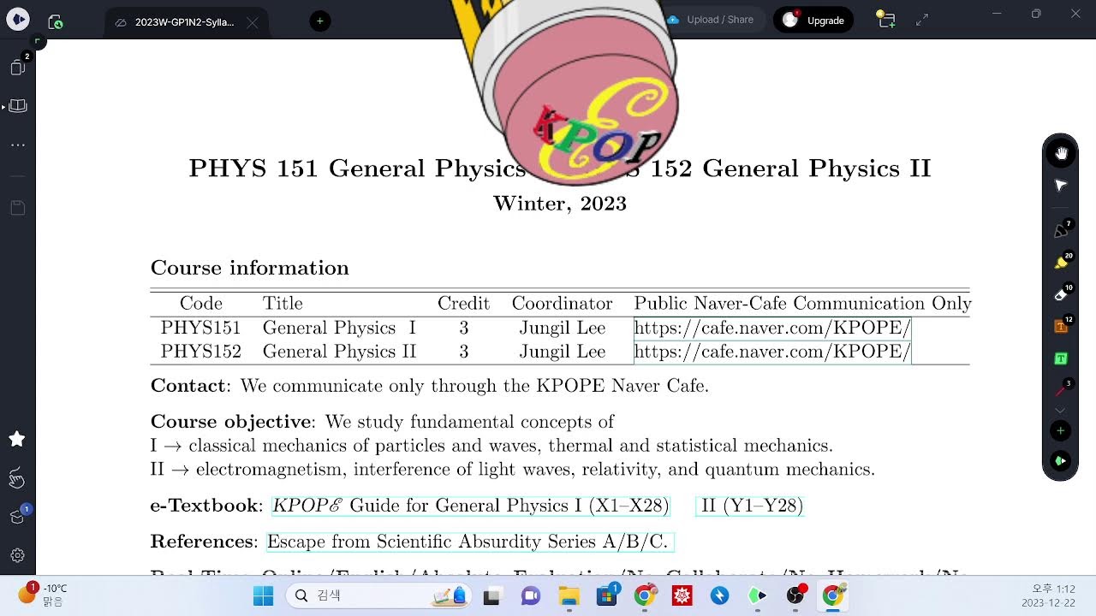The height and width of the screenshot is (616, 1096).
Task: Open the settings gear in sidebar
Action: 17,555
